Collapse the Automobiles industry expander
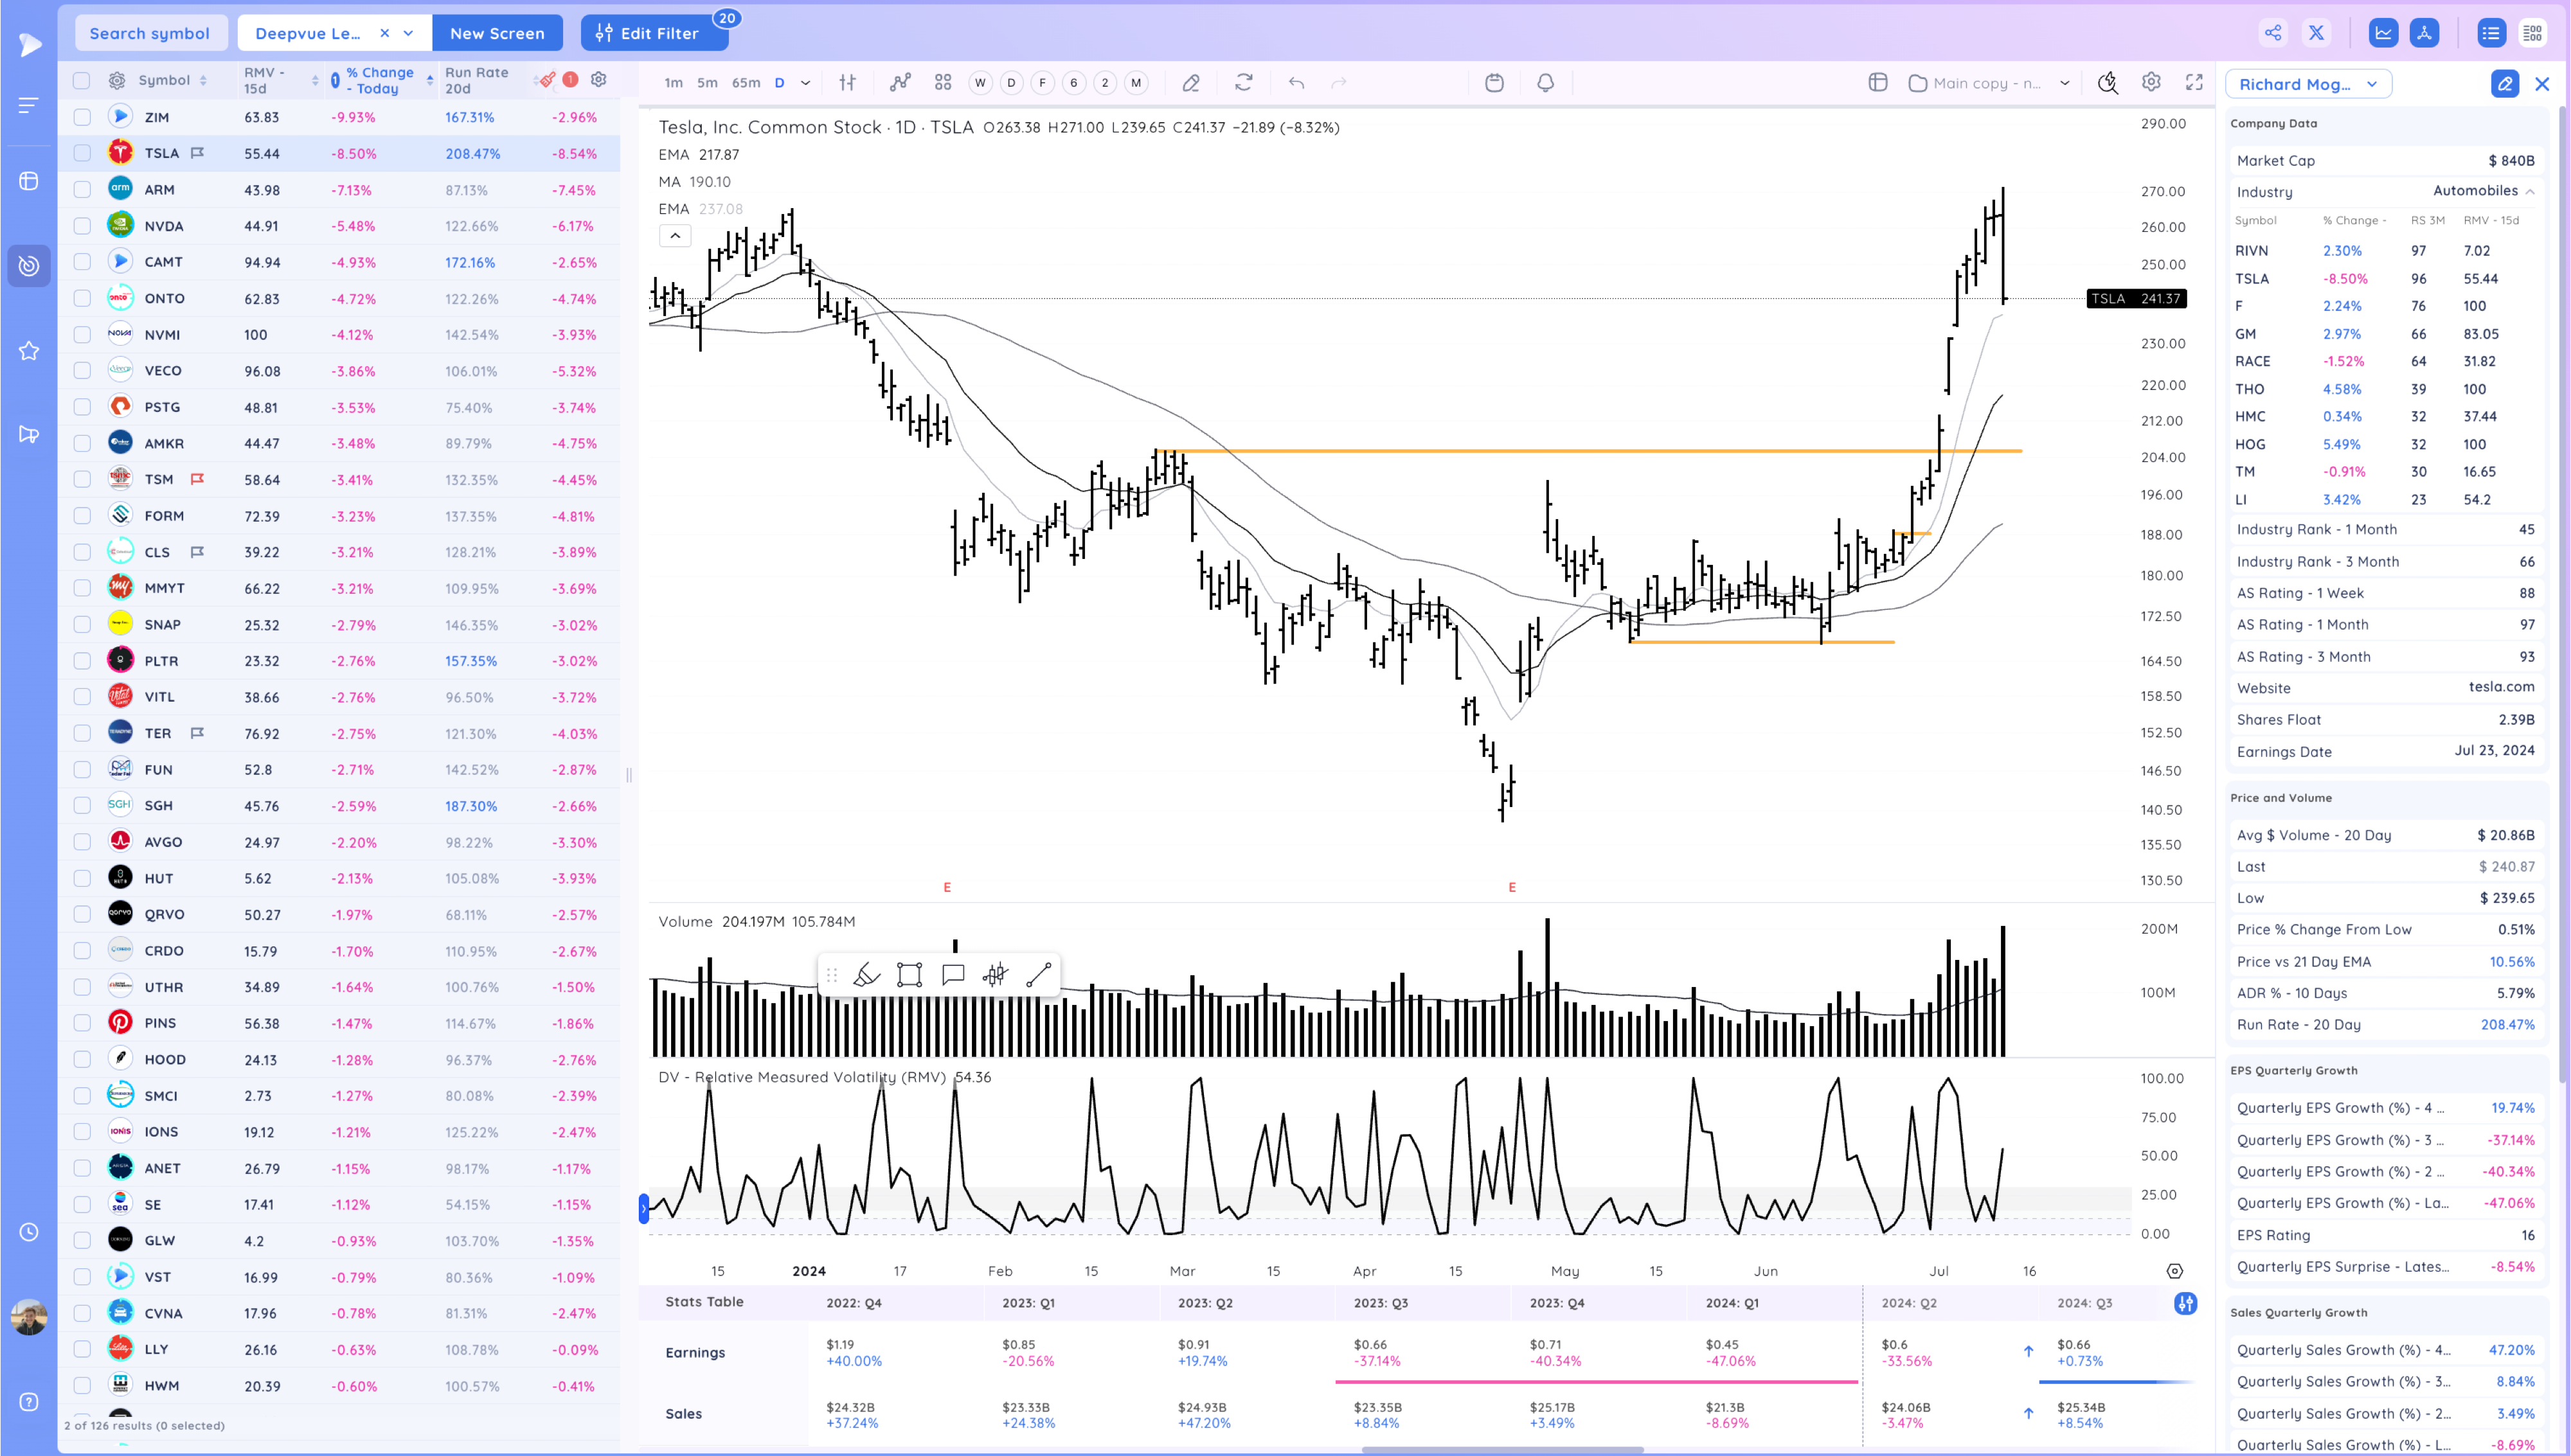This screenshot has width=2571, height=1456. tap(2529, 191)
